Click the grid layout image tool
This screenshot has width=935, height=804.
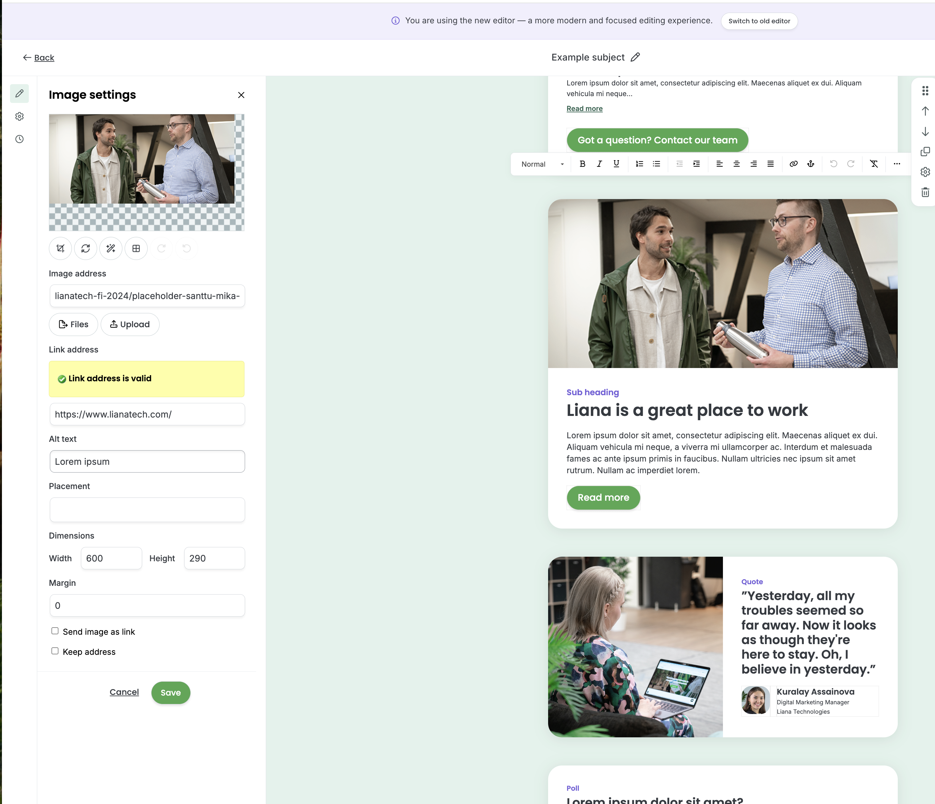click(x=136, y=249)
